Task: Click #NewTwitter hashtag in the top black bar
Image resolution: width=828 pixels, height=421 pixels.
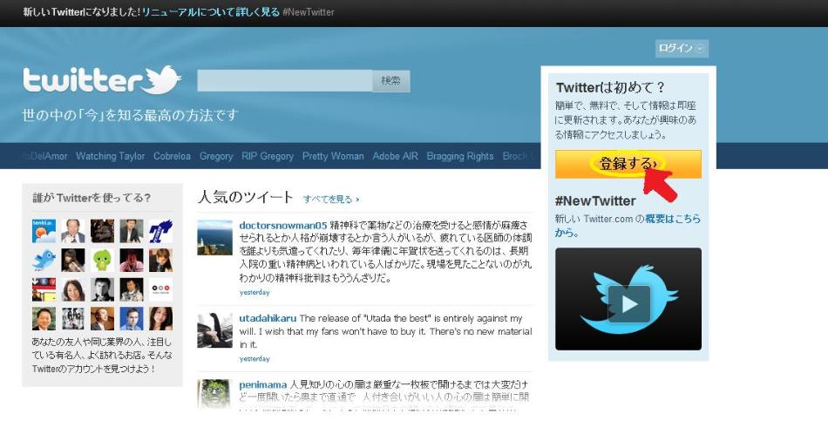Action: point(309,11)
